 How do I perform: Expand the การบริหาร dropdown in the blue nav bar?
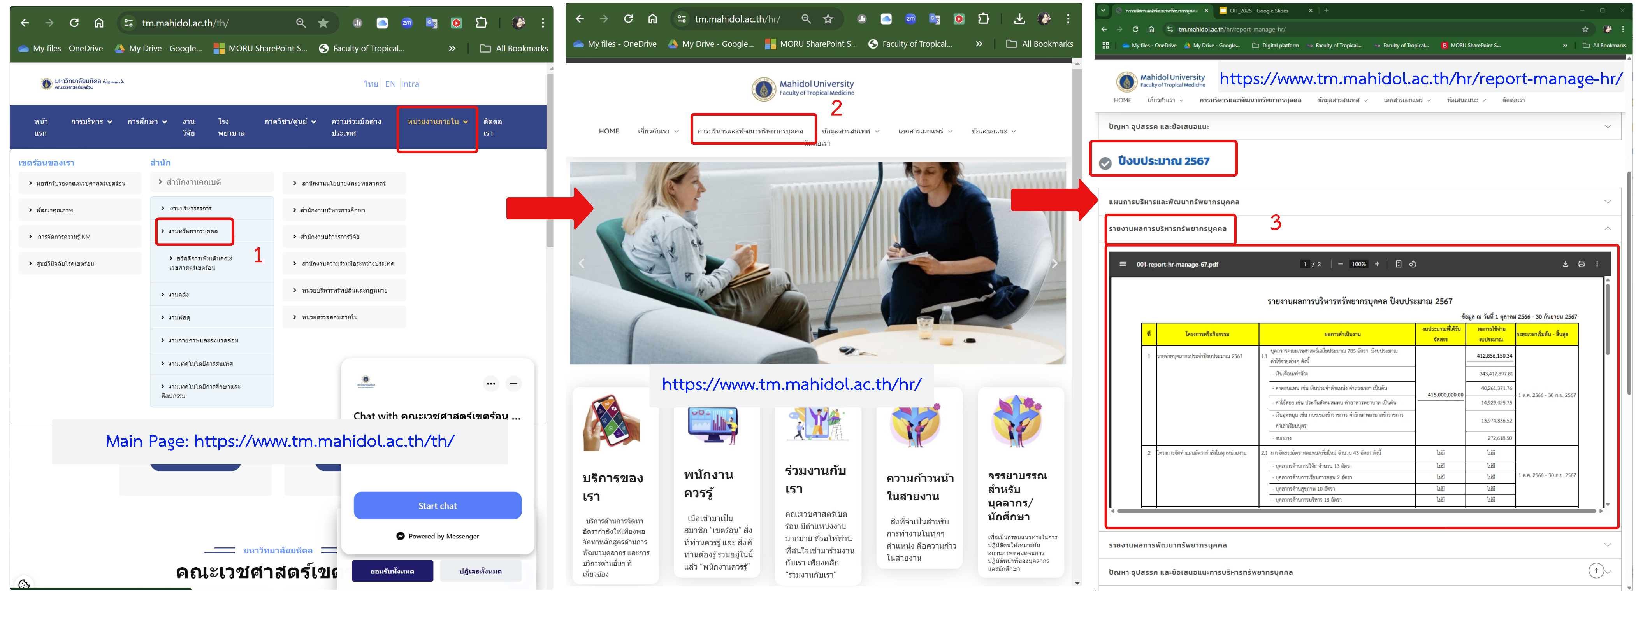[x=91, y=122]
